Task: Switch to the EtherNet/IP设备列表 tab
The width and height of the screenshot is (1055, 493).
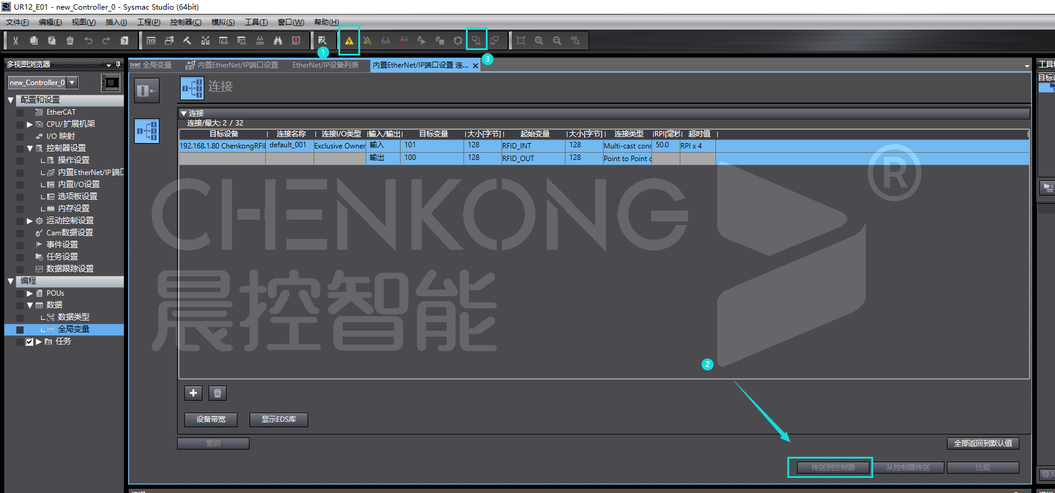Action: pyautogui.click(x=325, y=65)
